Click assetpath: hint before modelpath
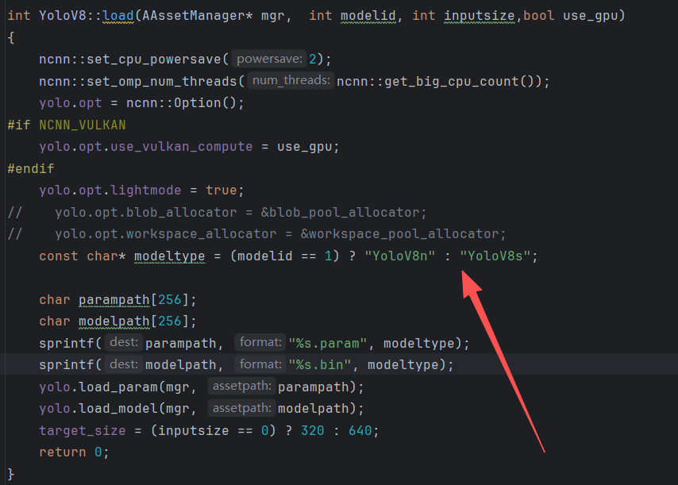The width and height of the screenshot is (678, 485). click(241, 408)
